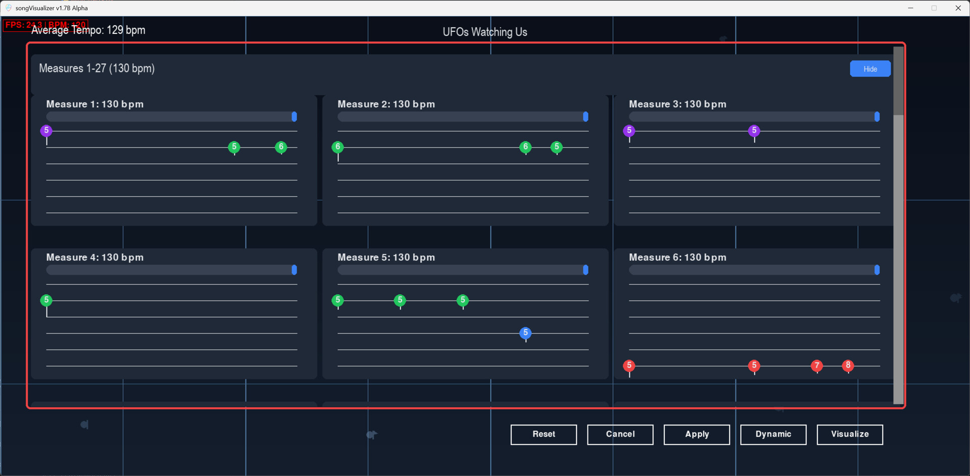Screen dimensions: 970x476
Task: Click the green 6 marker at Measure 1's end
Action: [281, 148]
